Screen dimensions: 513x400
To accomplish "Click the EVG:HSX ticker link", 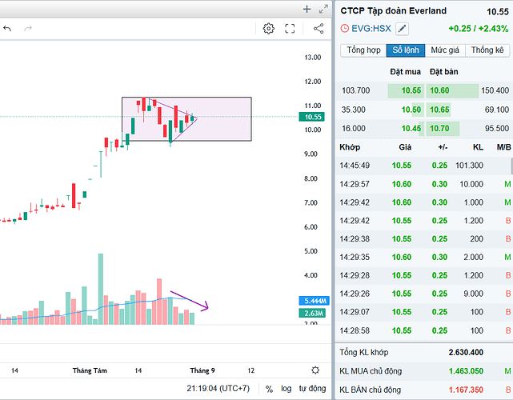I will 371,29.
